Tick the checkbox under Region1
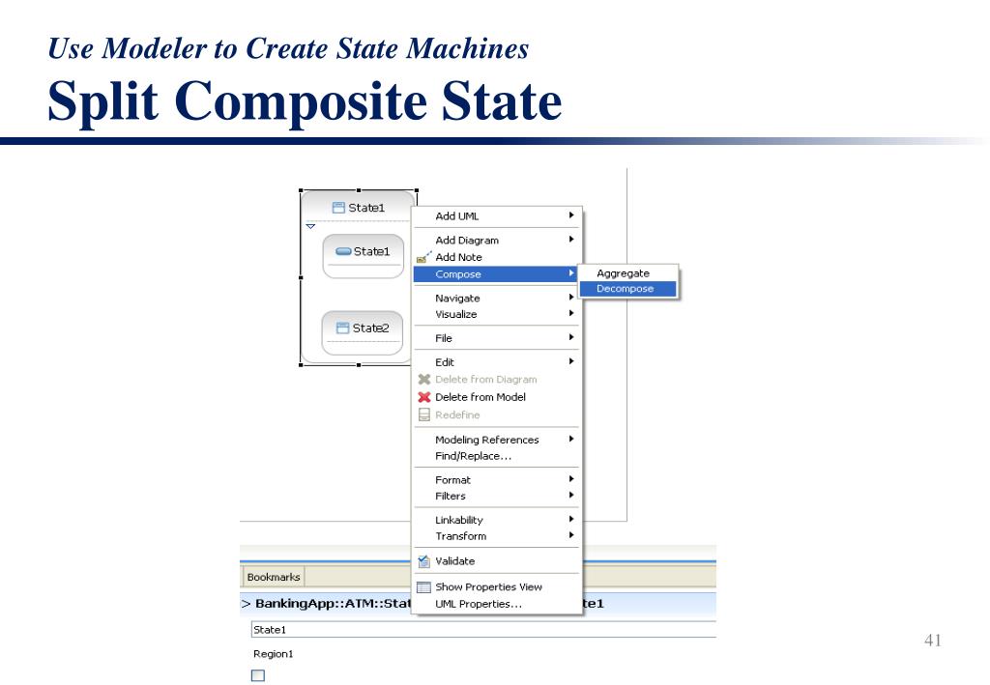Screen dimensions: 990x685 258,675
